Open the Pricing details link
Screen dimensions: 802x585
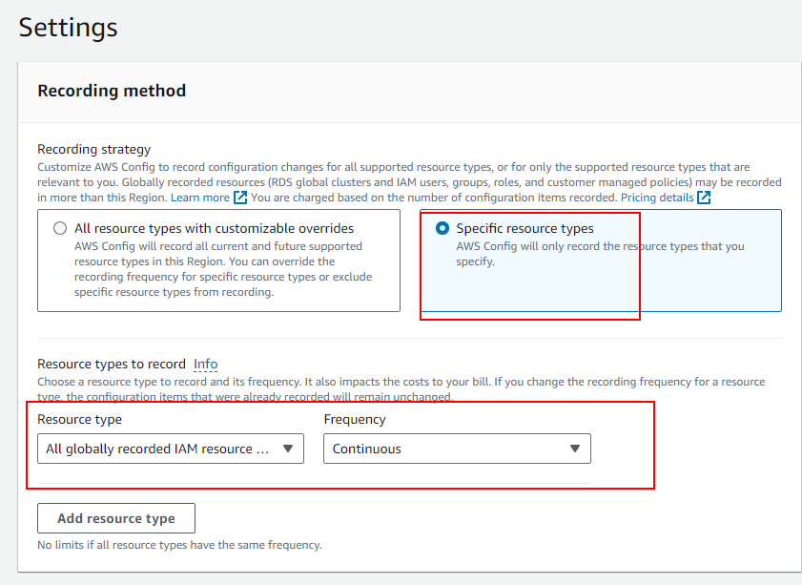[x=656, y=198]
